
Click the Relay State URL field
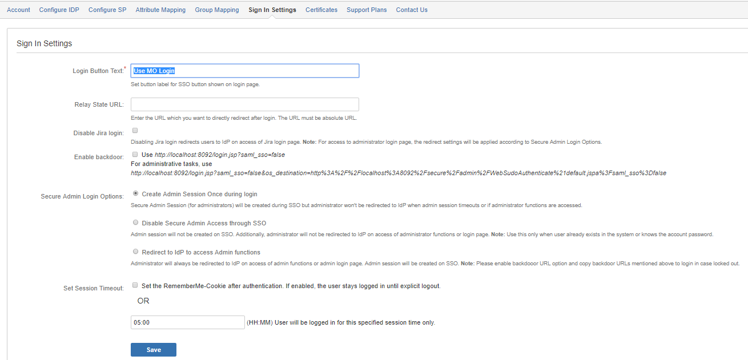click(245, 104)
